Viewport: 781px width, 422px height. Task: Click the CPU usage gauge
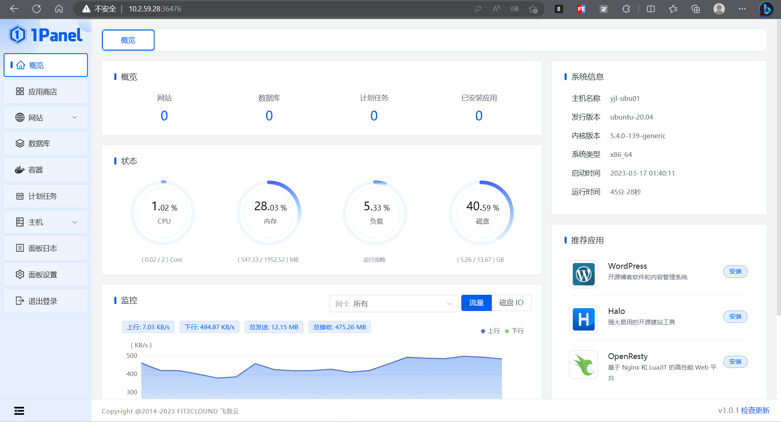[x=163, y=213]
